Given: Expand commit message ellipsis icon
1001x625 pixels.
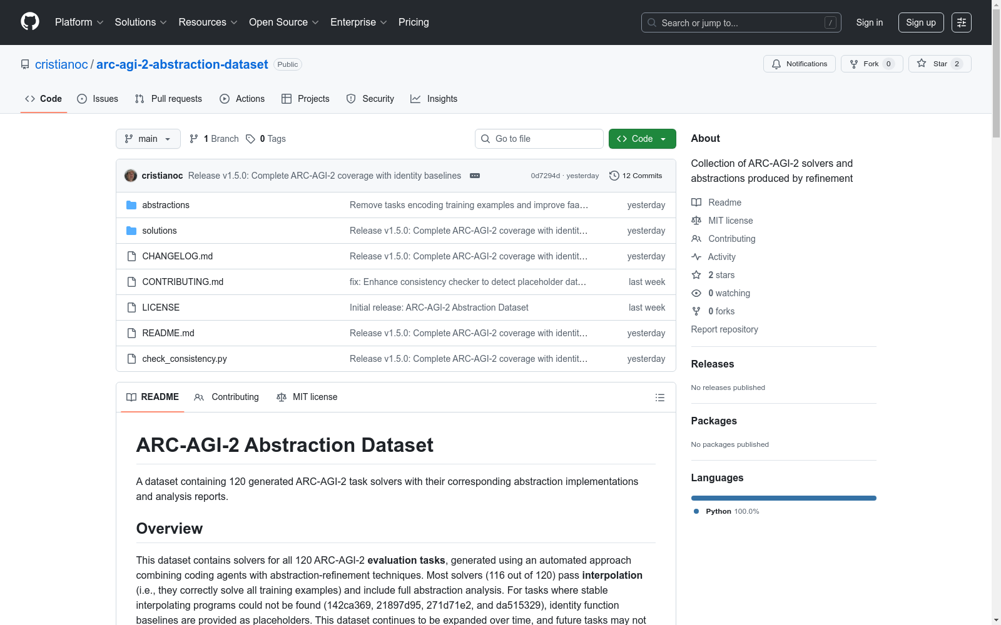Looking at the screenshot, I should 475,176.
